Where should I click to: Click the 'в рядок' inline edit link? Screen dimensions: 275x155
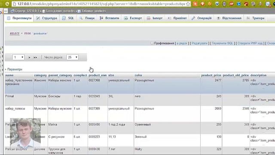(x=182, y=43)
